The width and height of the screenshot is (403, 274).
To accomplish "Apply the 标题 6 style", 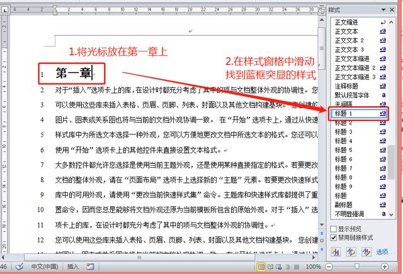I will pyautogui.click(x=359, y=160).
